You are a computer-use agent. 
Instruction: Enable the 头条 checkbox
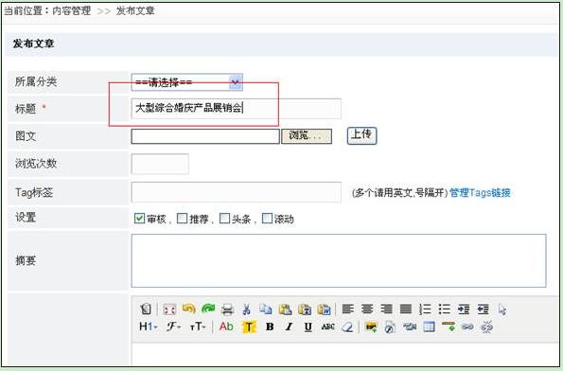224,218
